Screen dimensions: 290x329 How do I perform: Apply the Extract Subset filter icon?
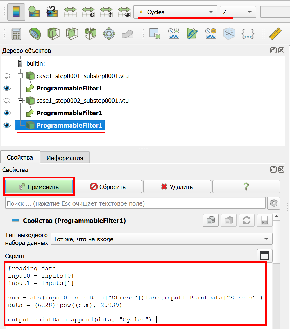tap(109, 33)
